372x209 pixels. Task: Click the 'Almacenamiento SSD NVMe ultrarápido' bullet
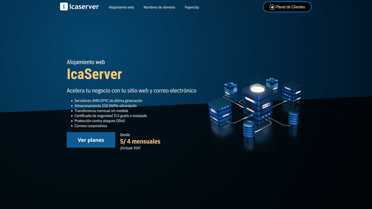(105, 106)
